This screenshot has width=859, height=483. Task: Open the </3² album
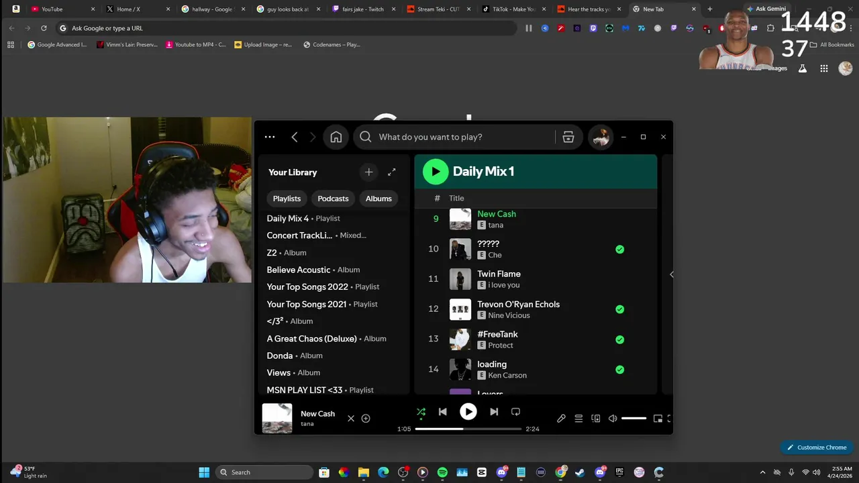coord(290,321)
